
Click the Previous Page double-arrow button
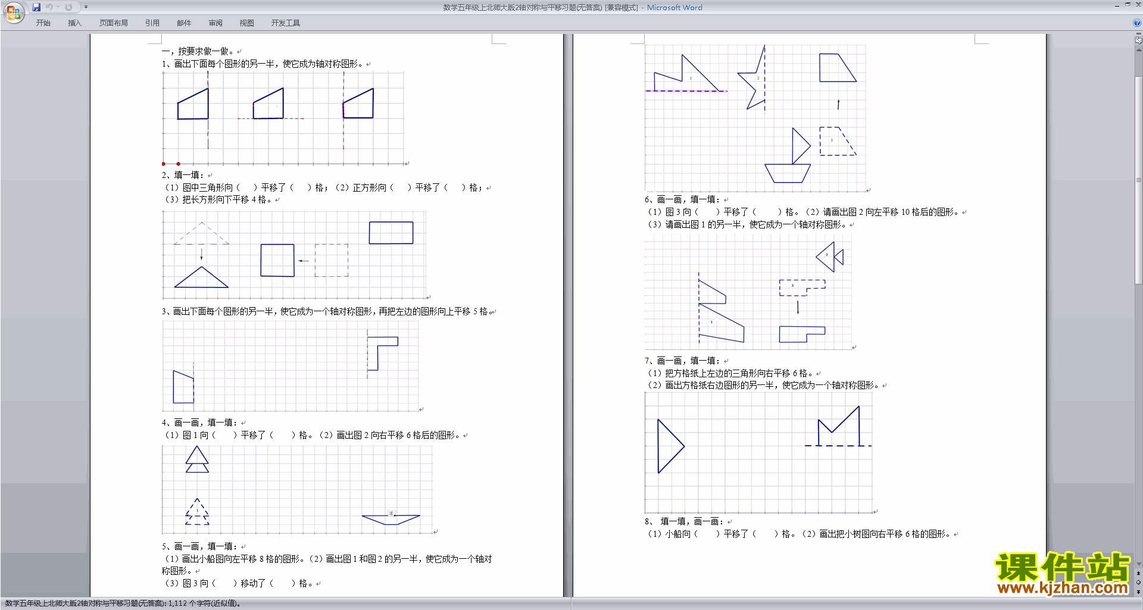1139,574
